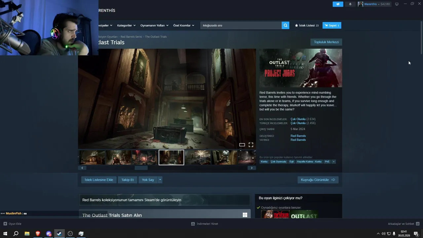Screen dimensions: 423x238
Task: Open Çok Olumlu recent reviews link
Action: 298,119
